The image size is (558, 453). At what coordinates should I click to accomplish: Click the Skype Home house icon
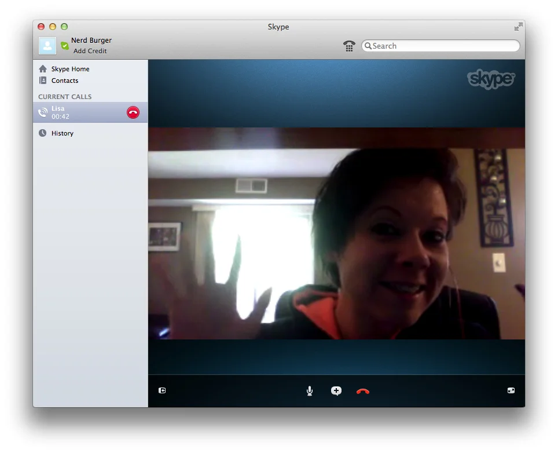tap(43, 69)
